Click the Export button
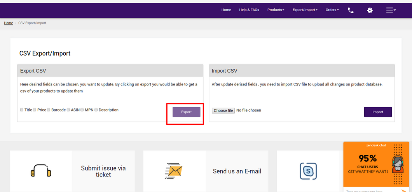 (x=187, y=112)
